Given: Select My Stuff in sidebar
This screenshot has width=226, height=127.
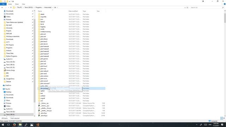Looking at the screenshot, I should (9, 25).
